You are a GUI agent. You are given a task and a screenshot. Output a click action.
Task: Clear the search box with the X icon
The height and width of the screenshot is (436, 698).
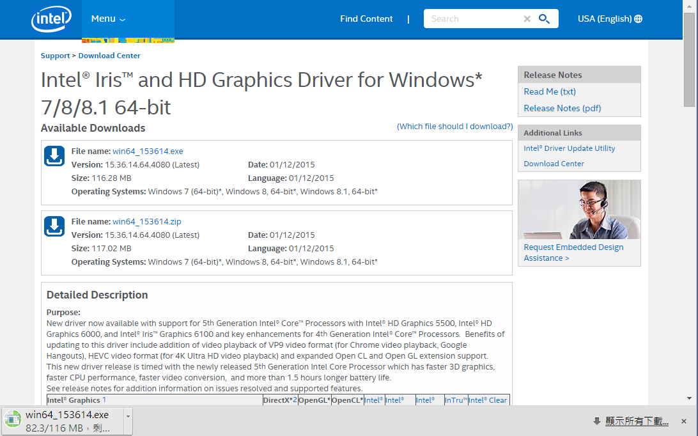click(x=527, y=19)
